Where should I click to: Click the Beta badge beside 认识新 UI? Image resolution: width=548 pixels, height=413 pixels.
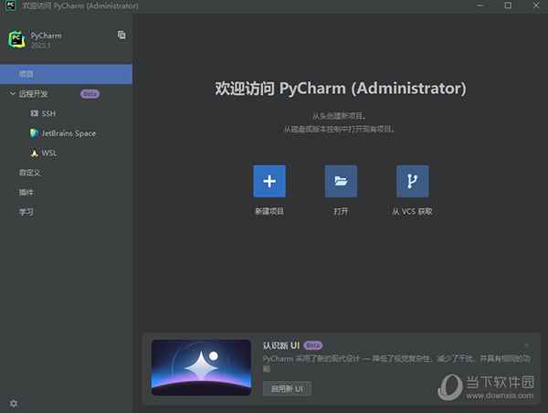pos(312,345)
